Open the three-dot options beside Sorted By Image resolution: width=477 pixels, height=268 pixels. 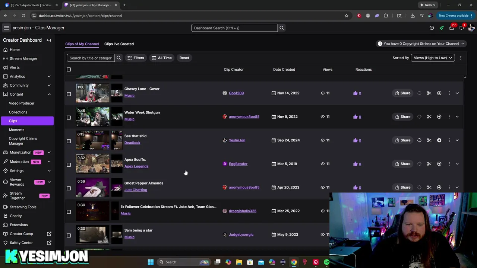click(461, 58)
